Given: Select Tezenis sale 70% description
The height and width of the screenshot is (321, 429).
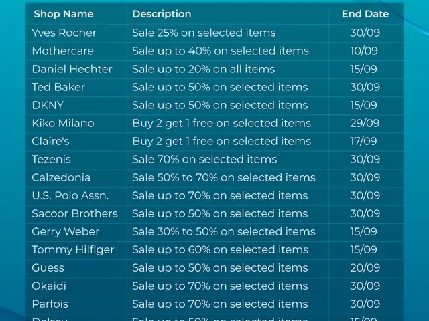Looking at the screenshot, I should [x=204, y=159].
